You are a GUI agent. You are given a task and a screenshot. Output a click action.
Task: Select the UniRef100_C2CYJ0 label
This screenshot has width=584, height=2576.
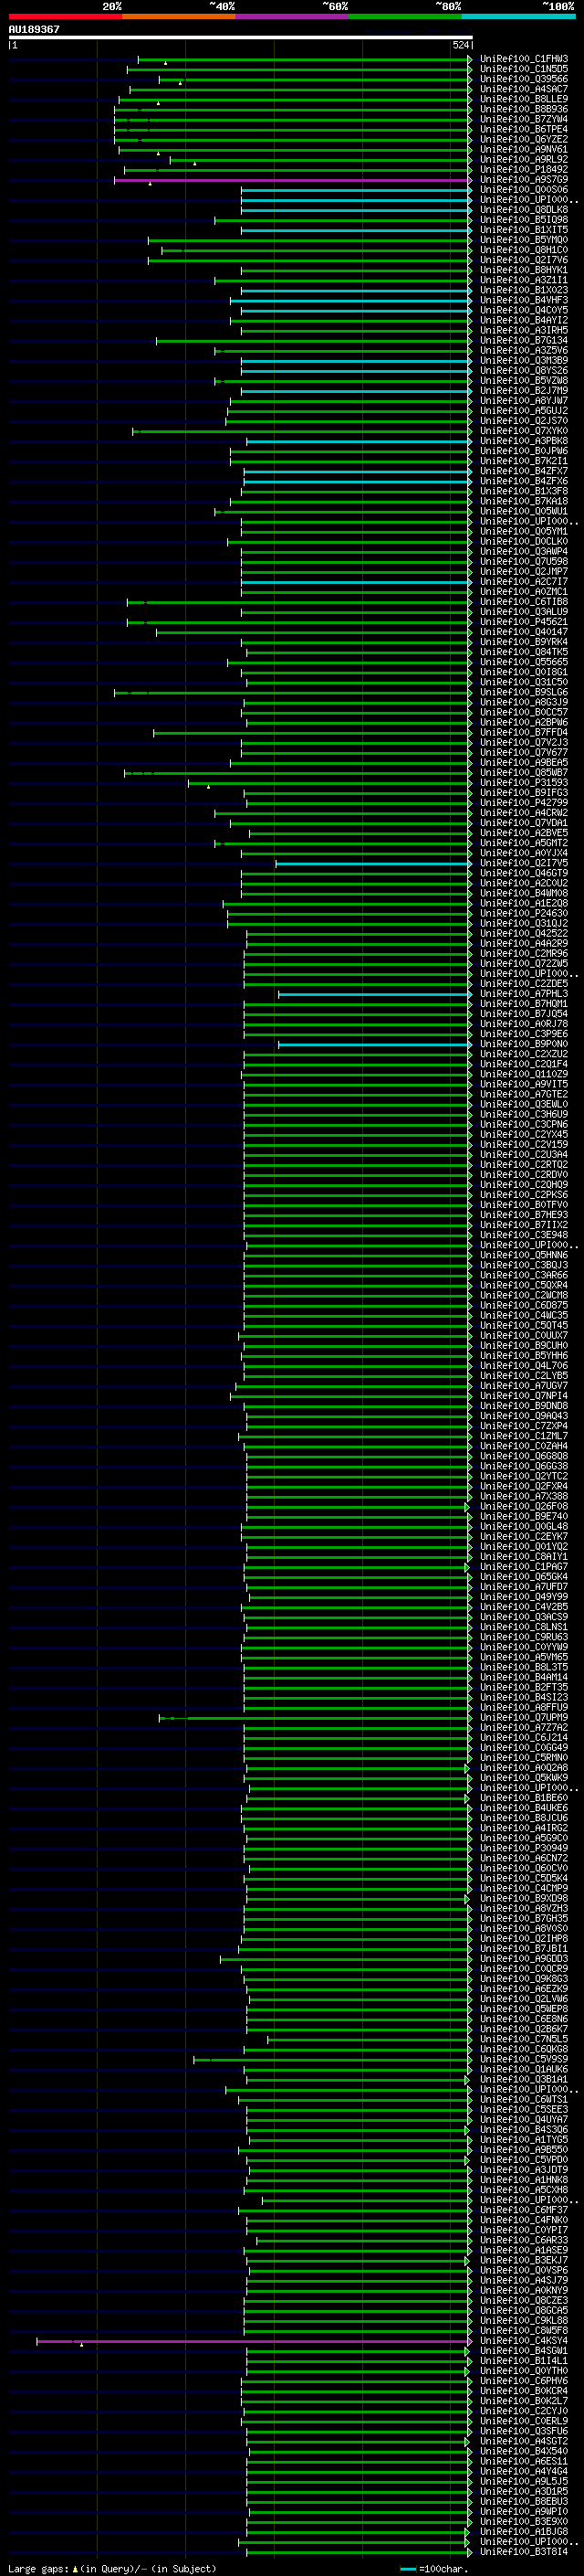click(x=524, y=2411)
